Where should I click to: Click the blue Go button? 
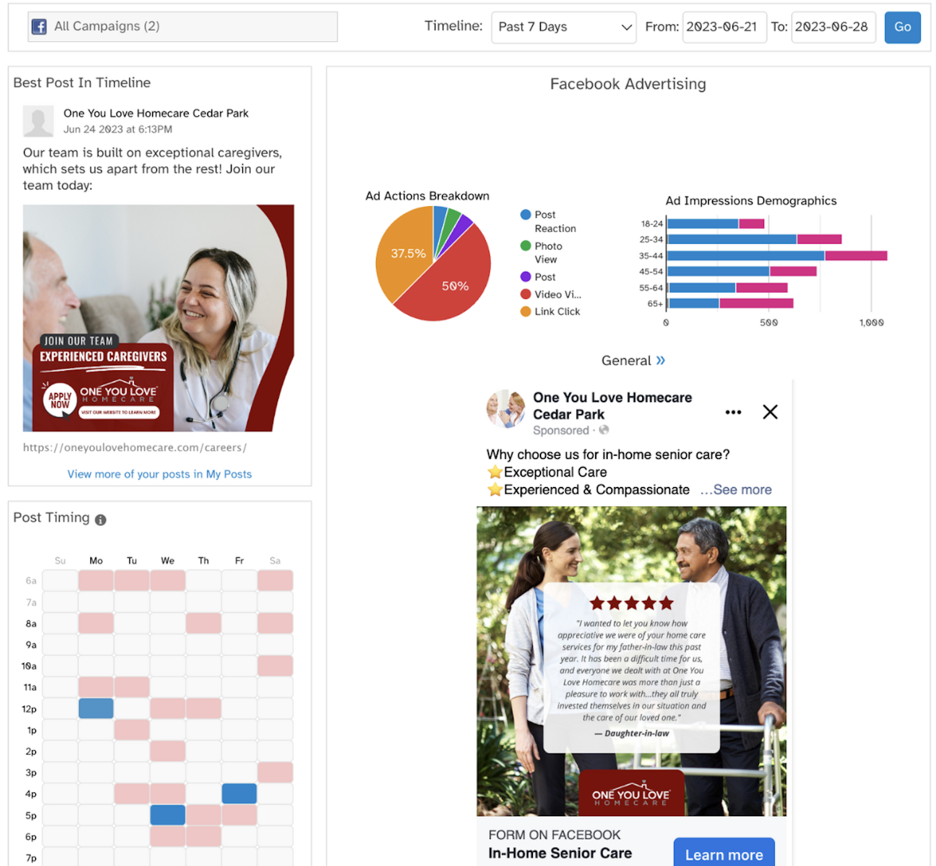point(902,27)
